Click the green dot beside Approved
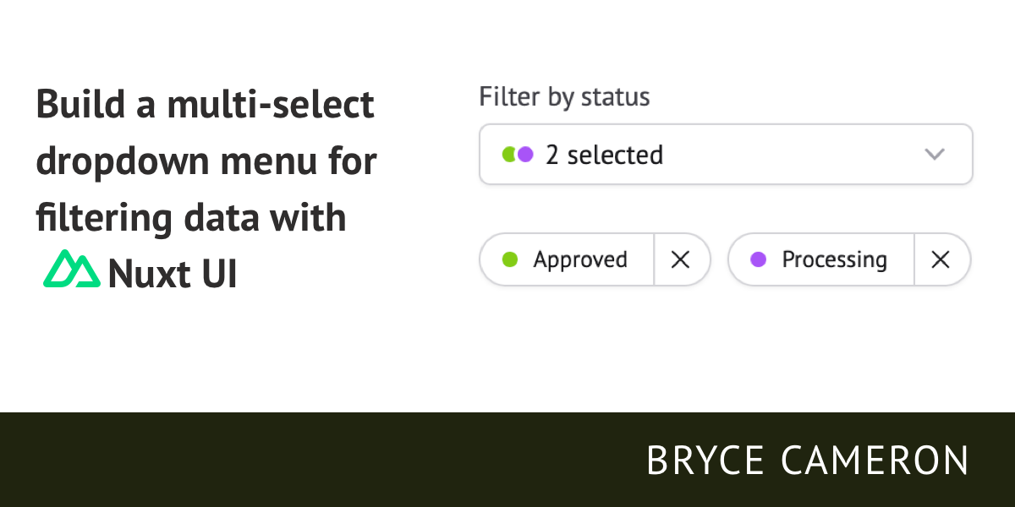Screen dimensions: 1015x507 (x=510, y=259)
